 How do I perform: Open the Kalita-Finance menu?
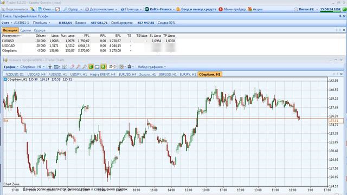point(159,9)
